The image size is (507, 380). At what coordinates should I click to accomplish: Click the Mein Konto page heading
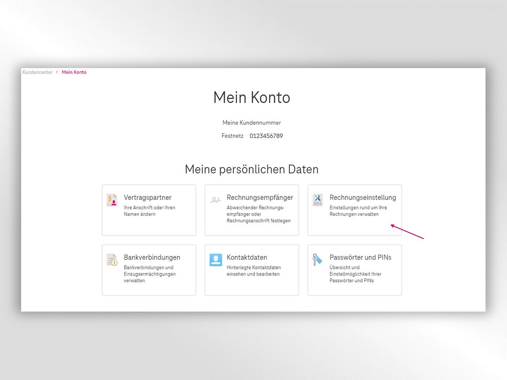coord(252,97)
